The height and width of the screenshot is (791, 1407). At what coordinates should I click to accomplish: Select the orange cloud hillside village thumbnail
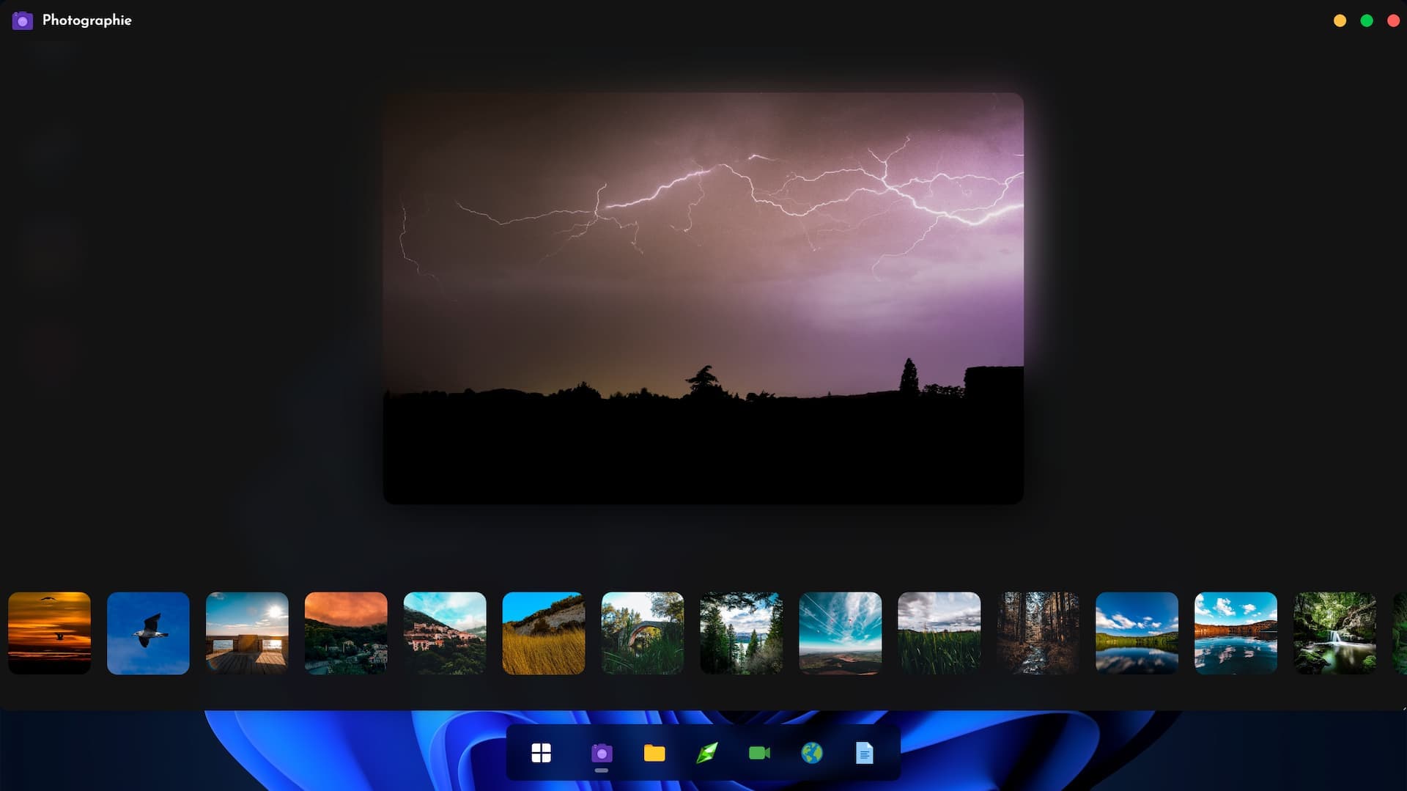[x=346, y=633]
